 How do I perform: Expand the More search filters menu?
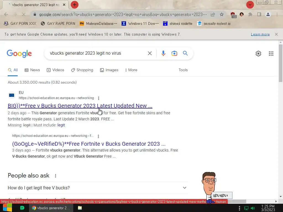131,70
